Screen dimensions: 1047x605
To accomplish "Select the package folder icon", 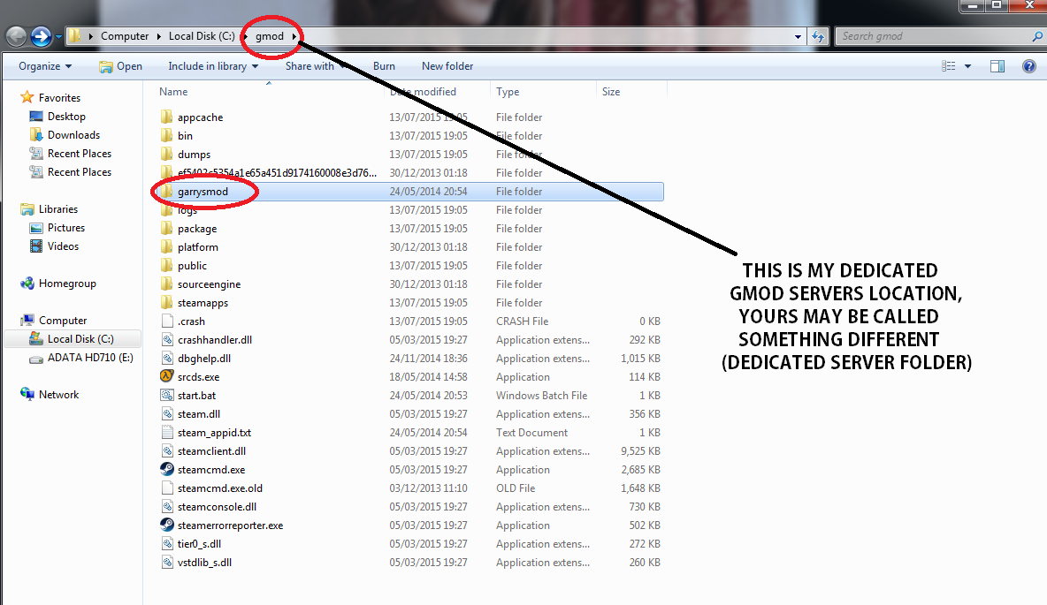I will click(167, 228).
